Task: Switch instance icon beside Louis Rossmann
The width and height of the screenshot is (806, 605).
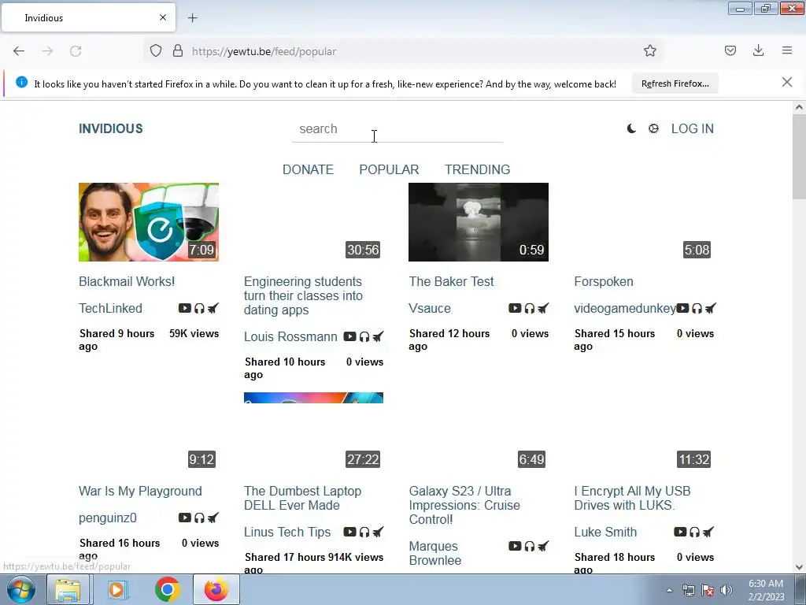Action: point(378,336)
